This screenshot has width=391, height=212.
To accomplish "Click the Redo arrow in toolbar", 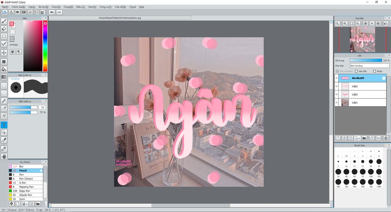I will pyautogui.click(x=59, y=12).
